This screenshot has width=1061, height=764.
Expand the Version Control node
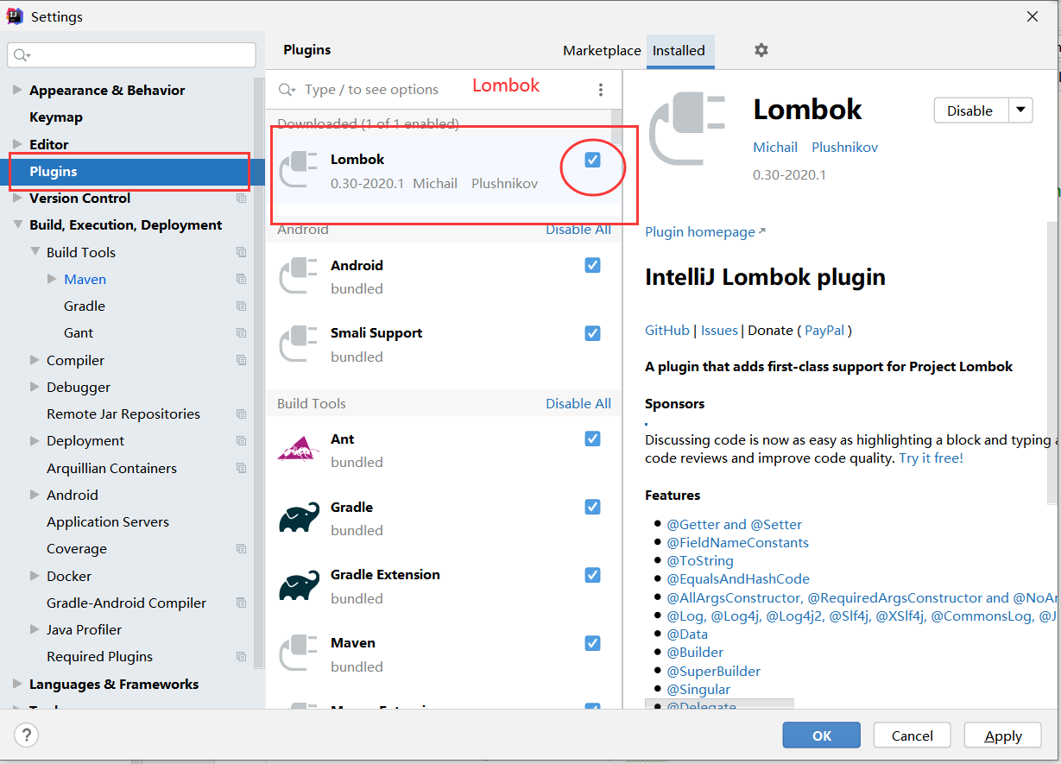[17, 199]
